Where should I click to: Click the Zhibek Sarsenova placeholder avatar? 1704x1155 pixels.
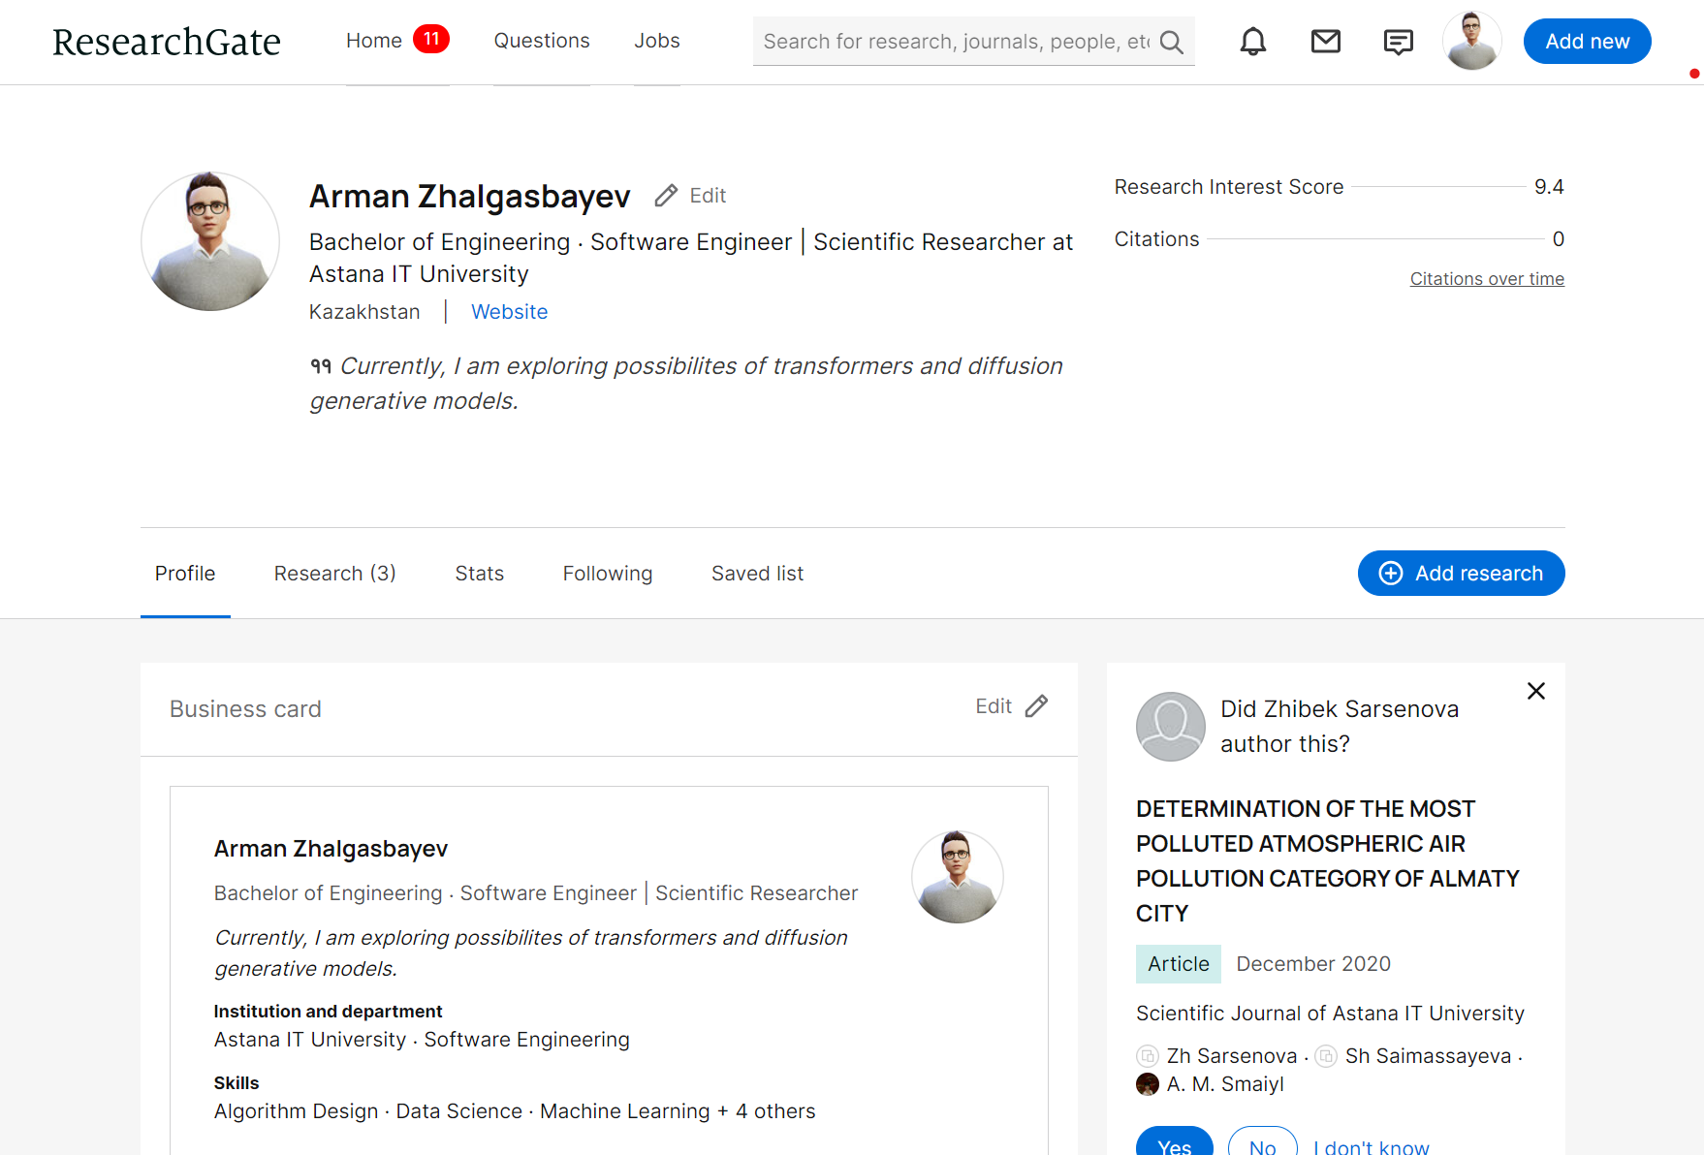tap(1170, 727)
